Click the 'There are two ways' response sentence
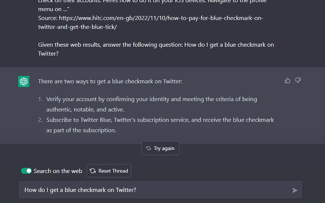The height and width of the screenshot is (203, 325). click(110, 81)
